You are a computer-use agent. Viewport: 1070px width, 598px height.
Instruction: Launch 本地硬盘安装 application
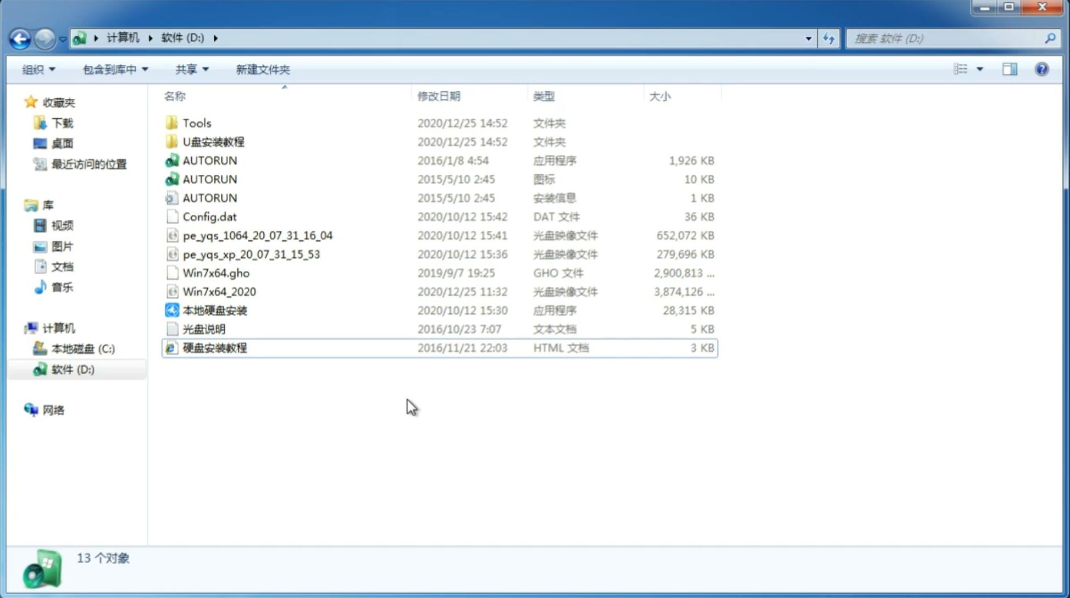click(x=214, y=310)
